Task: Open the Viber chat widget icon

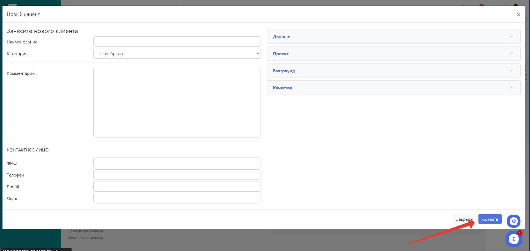Action: tap(513, 221)
